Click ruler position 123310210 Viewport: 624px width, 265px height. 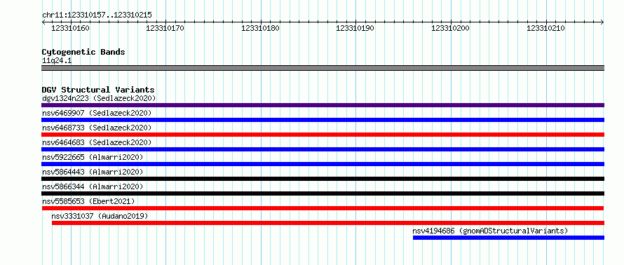(x=545, y=28)
